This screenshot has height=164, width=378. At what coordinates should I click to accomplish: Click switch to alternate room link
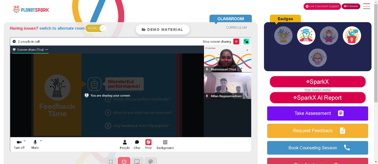tap(62, 28)
